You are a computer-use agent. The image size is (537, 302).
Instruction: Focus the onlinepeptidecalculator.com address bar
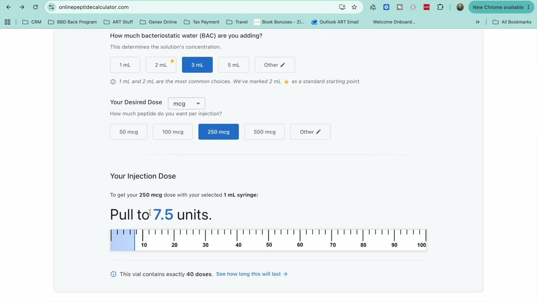pyautogui.click(x=193, y=7)
